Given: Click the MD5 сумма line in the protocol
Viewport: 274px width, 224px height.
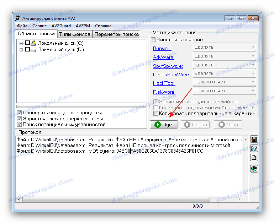Looking at the screenshot, I should [x=110, y=151].
